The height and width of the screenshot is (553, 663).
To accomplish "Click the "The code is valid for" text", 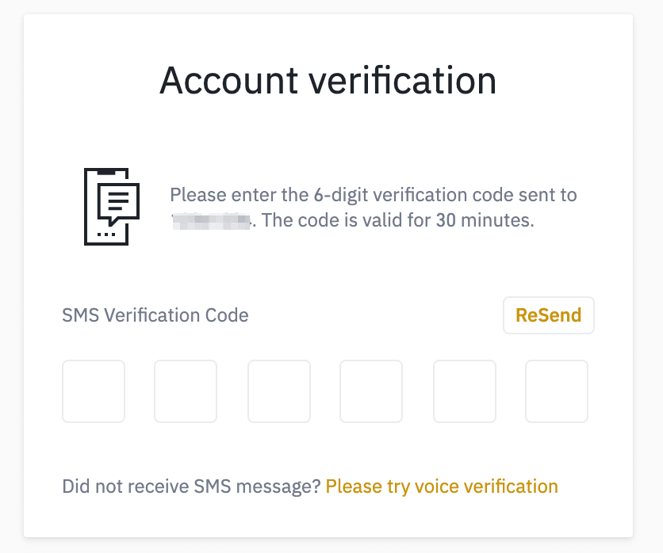I will (346, 220).
